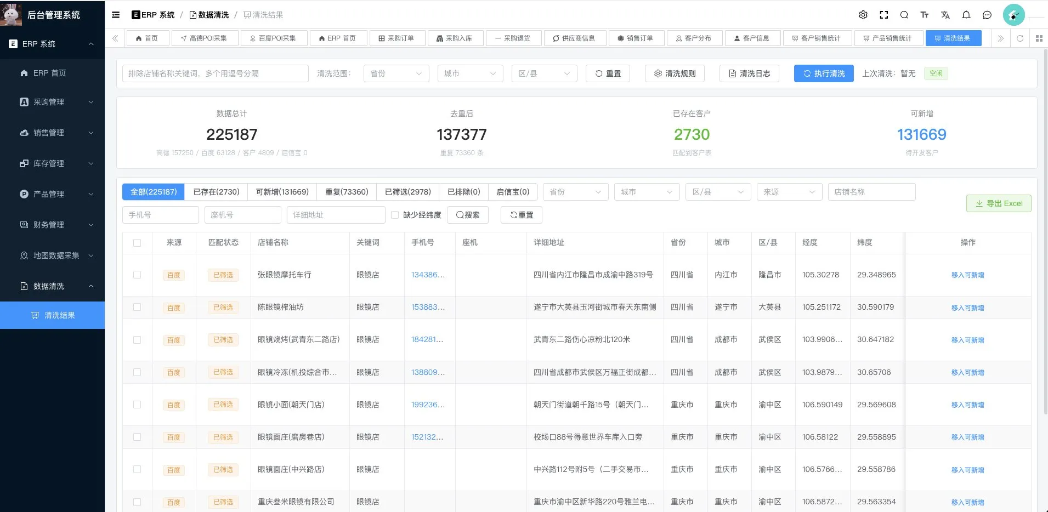Click the sidebar ERP 首页 home icon

coord(24,73)
